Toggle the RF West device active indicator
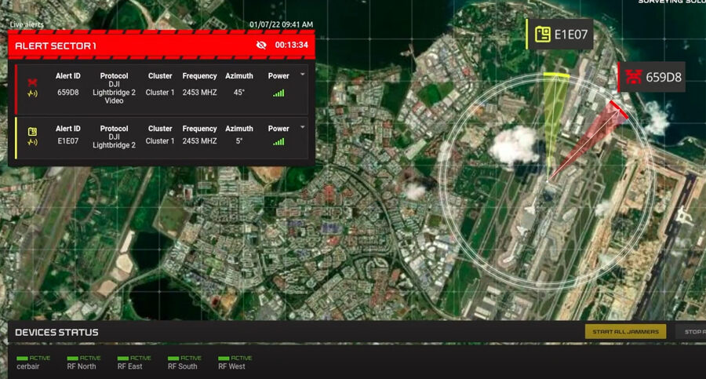This screenshot has height=379, width=706. [235, 358]
